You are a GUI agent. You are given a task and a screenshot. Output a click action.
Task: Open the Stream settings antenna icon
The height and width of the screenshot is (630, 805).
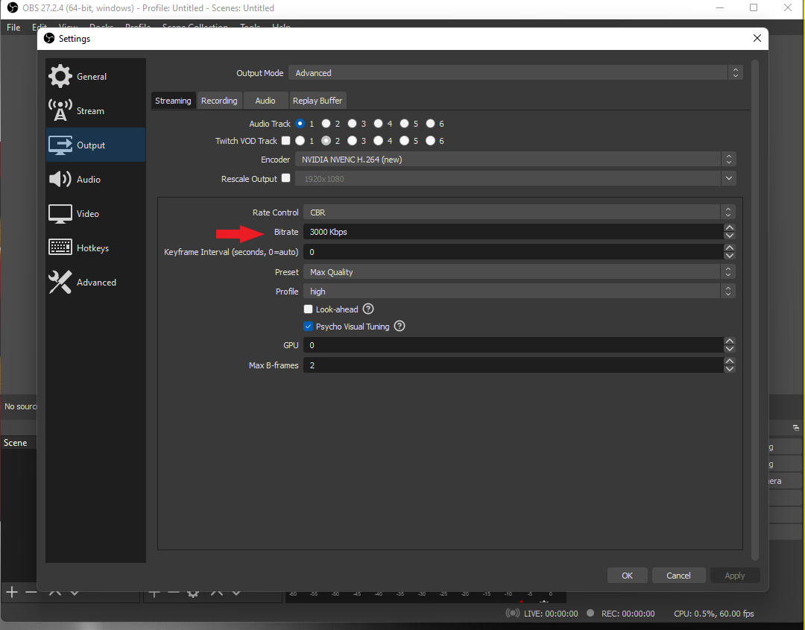pyautogui.click(x=60, y=110)
